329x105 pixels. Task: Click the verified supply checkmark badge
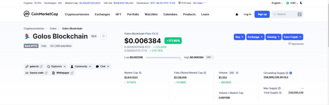click(x=291, y=73)
